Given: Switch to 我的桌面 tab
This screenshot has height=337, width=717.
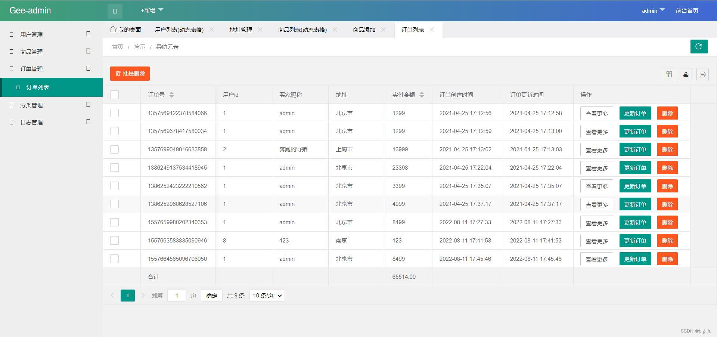Looking at the screenshot, I should click(125, 30).
